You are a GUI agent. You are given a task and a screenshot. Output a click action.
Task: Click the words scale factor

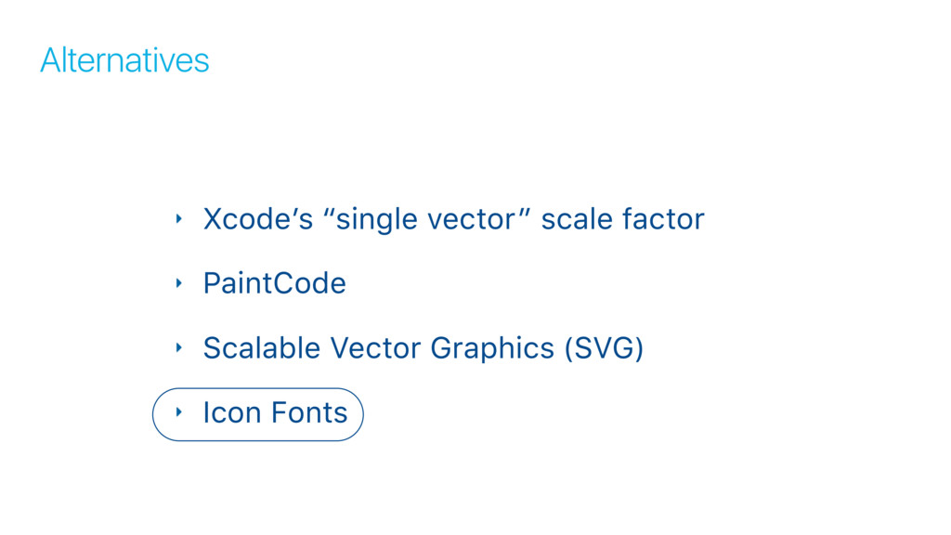click(623, 219)
